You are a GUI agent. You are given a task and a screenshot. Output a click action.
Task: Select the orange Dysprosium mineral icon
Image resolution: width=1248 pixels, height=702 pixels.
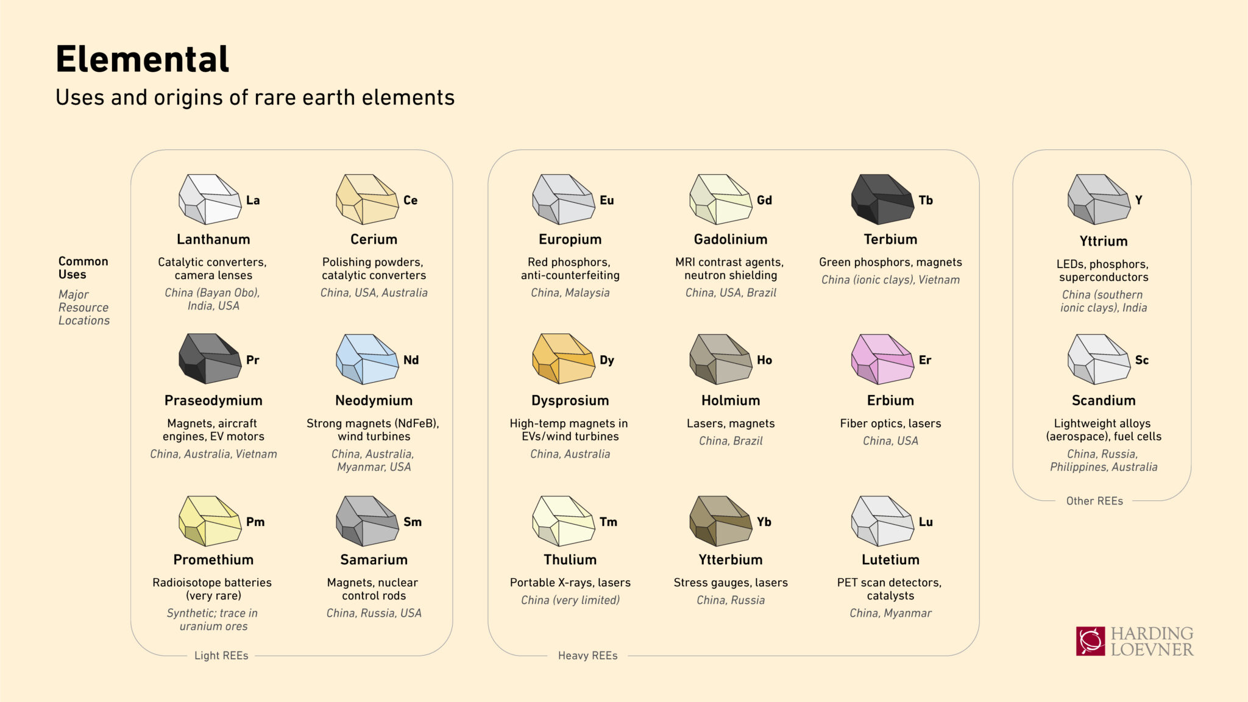564,358
